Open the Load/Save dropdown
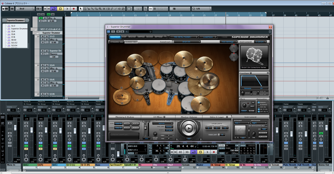Viewport: 334px width, 174px height. tap(208, 37)
